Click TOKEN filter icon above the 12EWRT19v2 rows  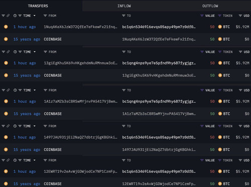(220, 160)
